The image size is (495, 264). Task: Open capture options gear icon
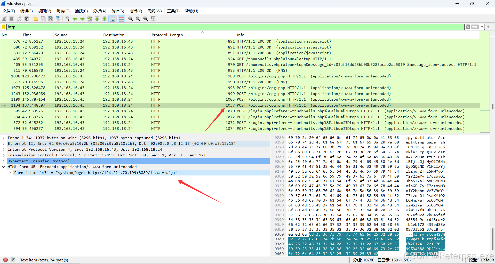click(x=27, y=19)
